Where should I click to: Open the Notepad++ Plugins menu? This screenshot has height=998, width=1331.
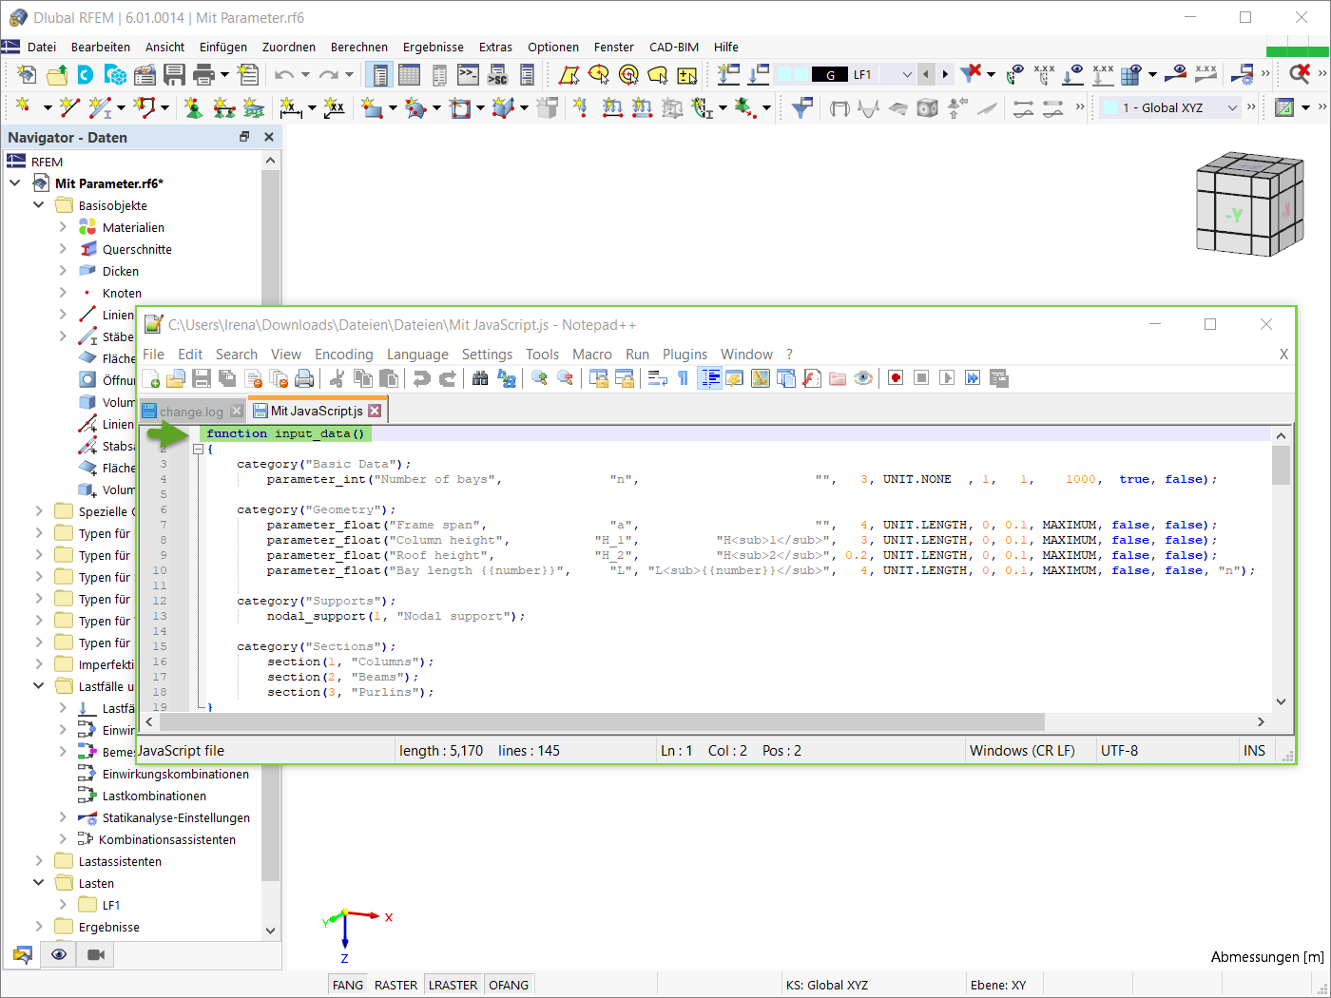click(x=685, y=354)
